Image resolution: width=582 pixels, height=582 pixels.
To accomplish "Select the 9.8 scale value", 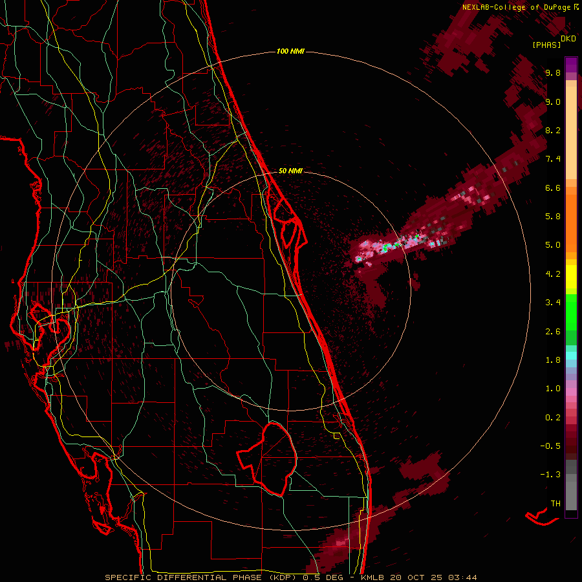I will [553, 72].
